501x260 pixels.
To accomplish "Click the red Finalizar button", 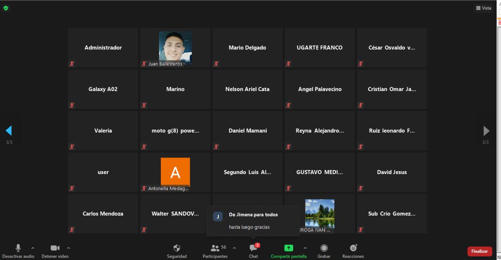I will (x=479, y=251).
